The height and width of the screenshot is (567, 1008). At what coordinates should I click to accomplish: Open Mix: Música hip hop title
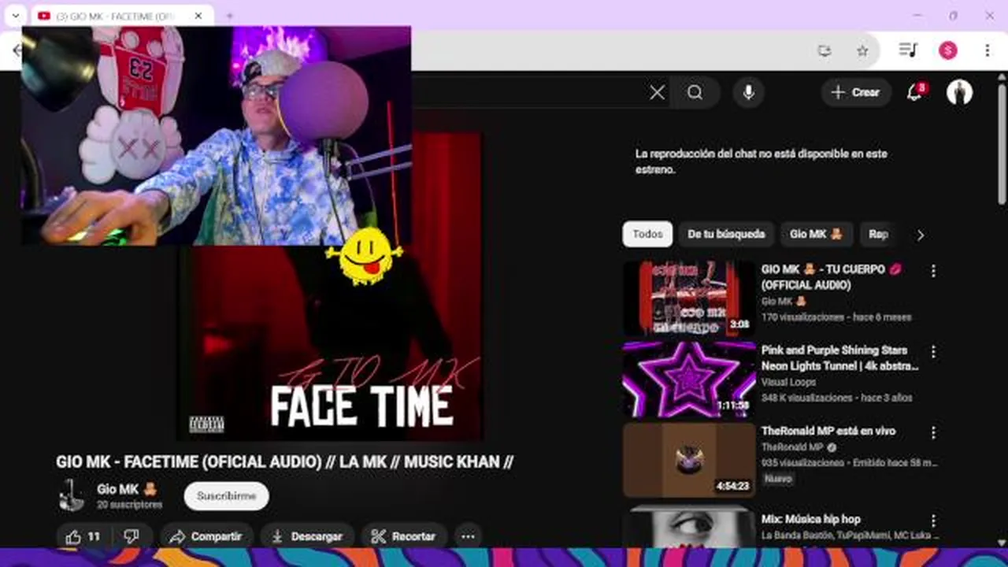(810, 519)
